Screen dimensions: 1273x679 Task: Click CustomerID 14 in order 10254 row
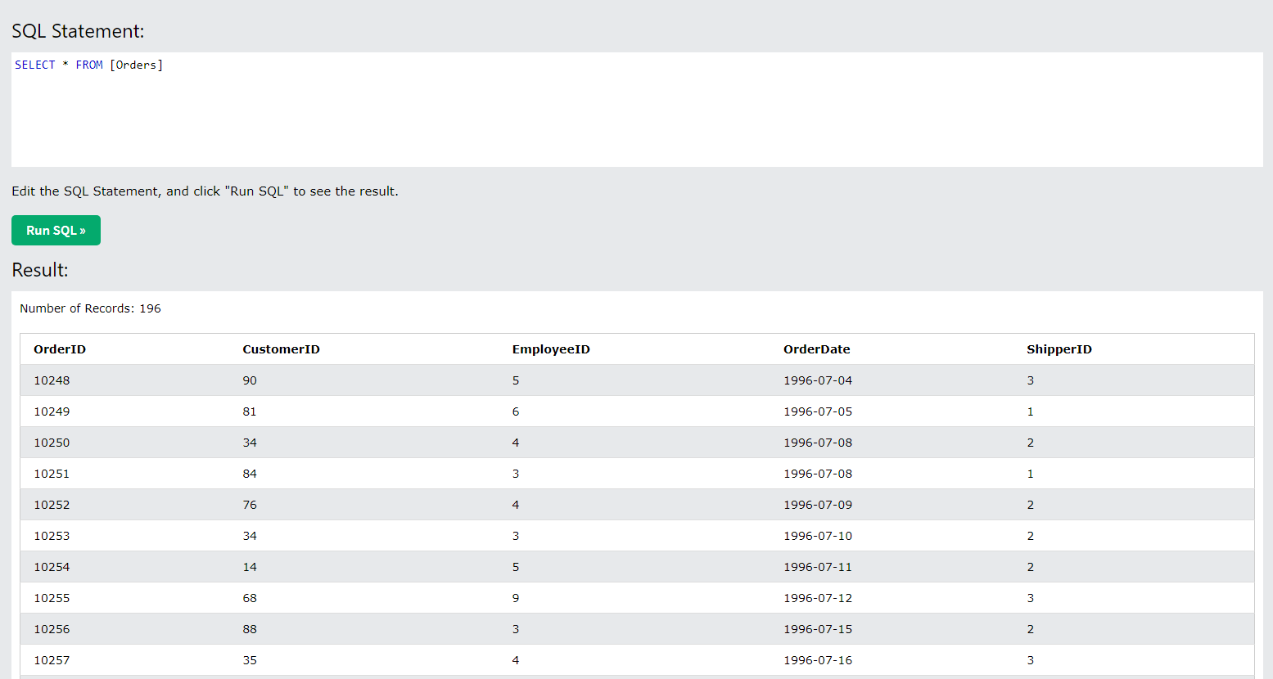(x=250, y=567)
